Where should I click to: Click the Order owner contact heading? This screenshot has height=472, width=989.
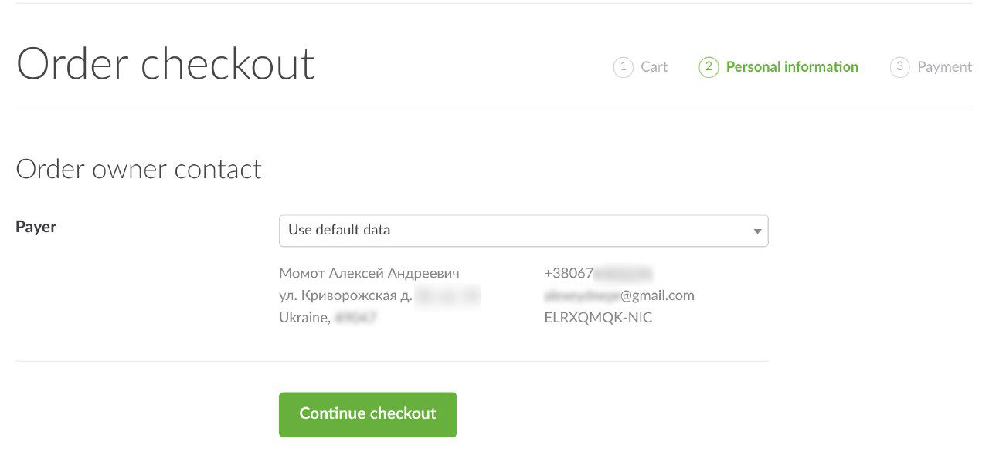pos(139,169)
